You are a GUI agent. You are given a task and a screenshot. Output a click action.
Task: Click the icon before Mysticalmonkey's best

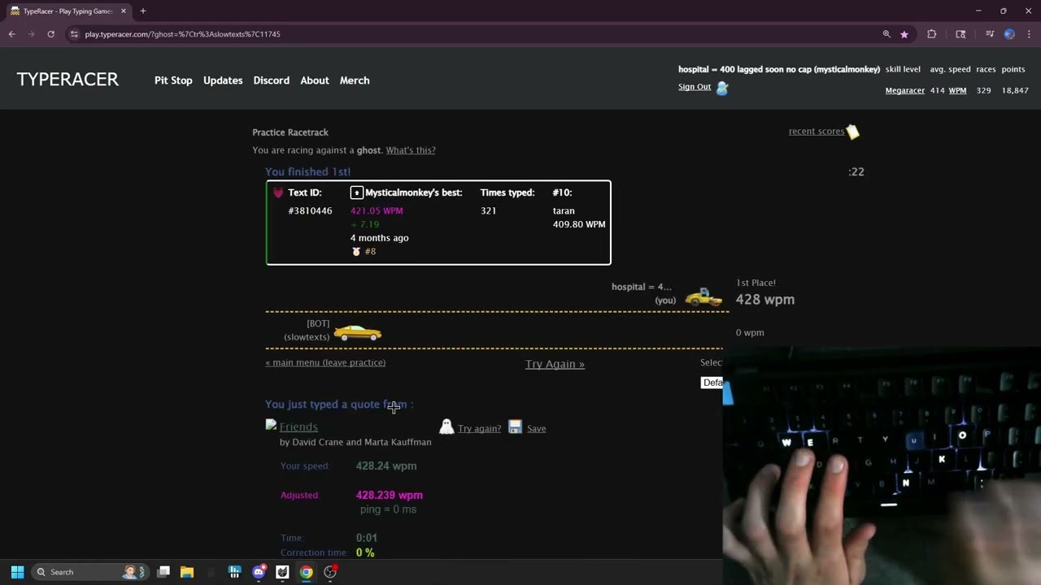356,193
